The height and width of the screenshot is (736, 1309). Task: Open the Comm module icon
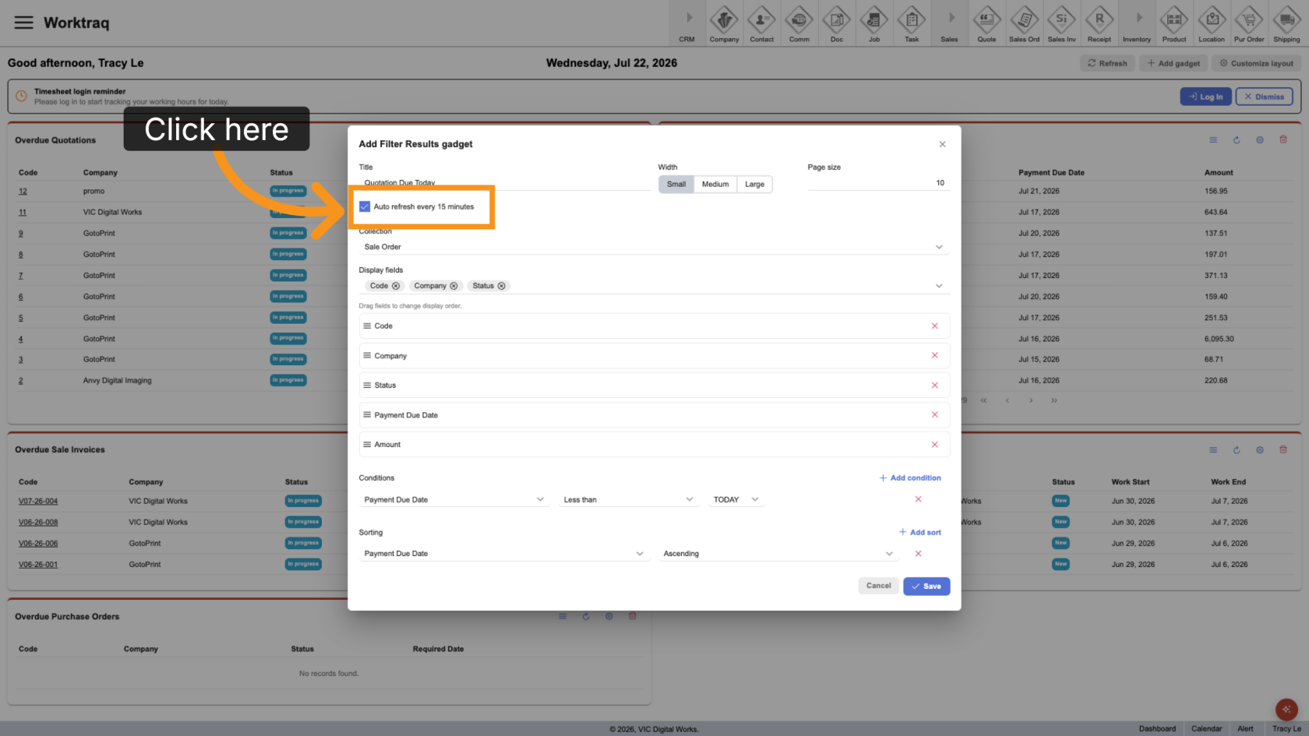799,23
